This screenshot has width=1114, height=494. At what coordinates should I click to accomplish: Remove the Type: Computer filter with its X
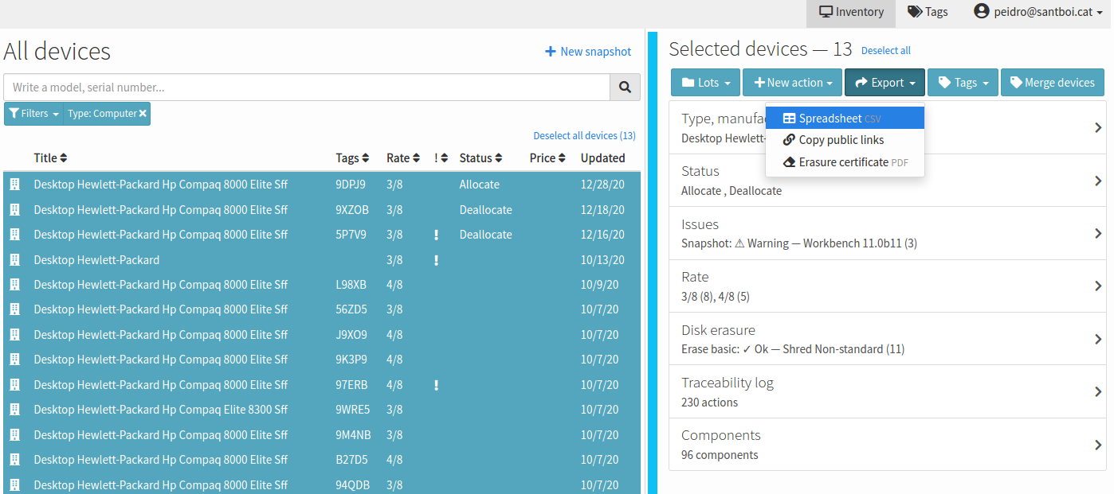[x=143, y=114]
